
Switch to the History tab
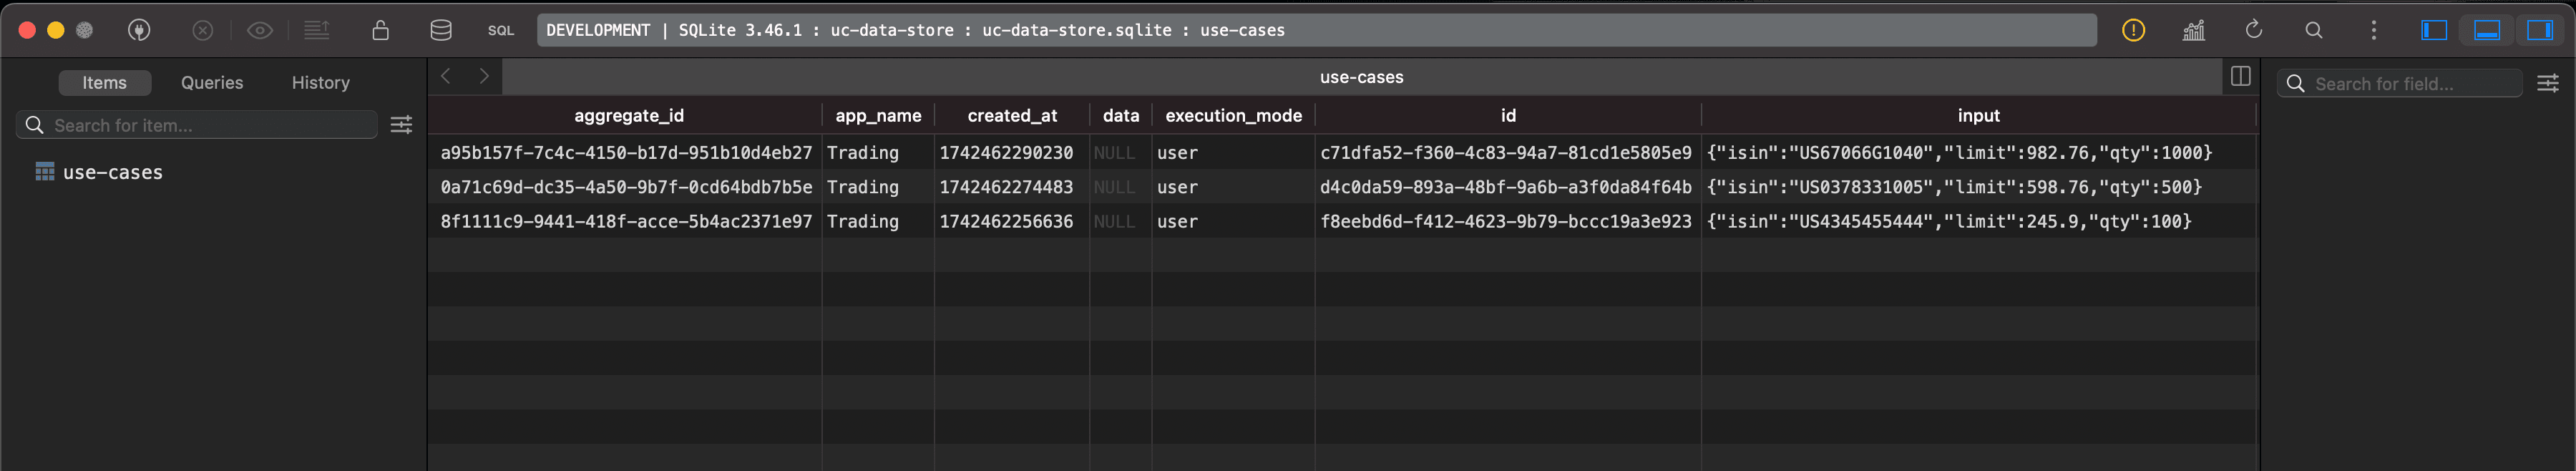point(321,83)
